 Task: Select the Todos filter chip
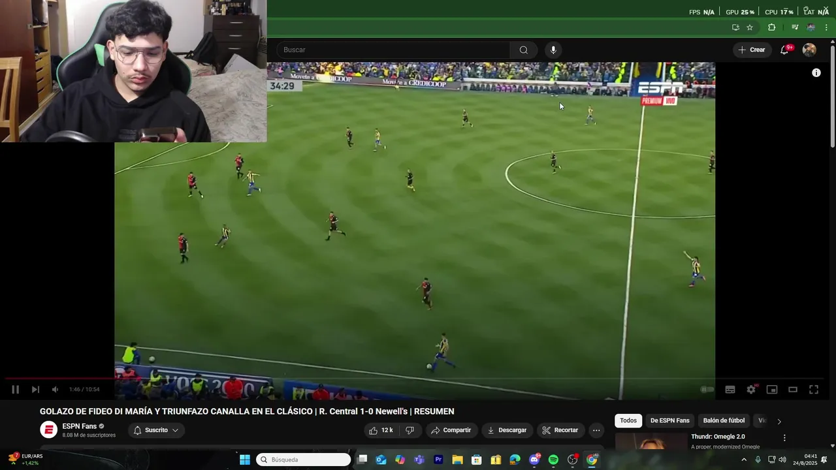point(628,420)
